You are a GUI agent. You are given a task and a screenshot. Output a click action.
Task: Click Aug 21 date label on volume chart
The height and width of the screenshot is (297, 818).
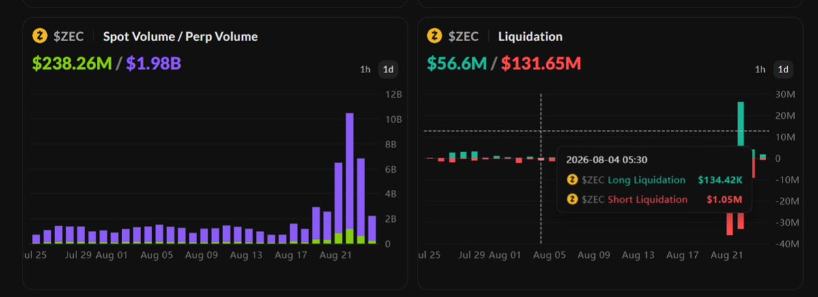(336, 256)
